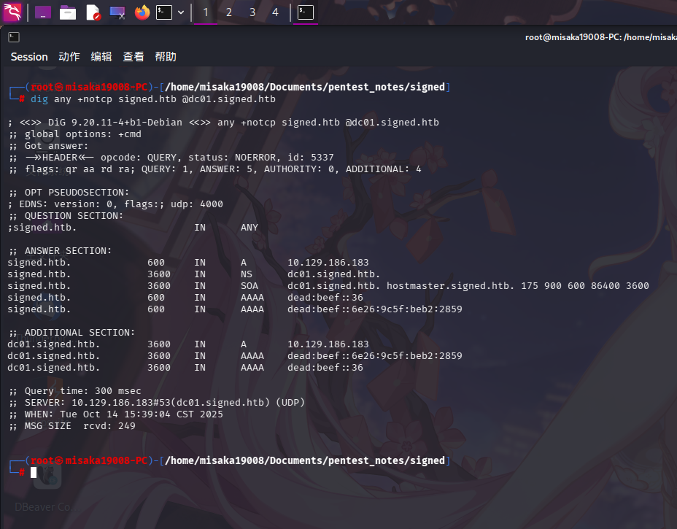Open the 查看 menu
The image size is (677, 529).
pos(134,57)
